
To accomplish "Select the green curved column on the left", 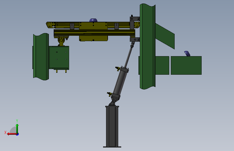I will tap(41, 57).
